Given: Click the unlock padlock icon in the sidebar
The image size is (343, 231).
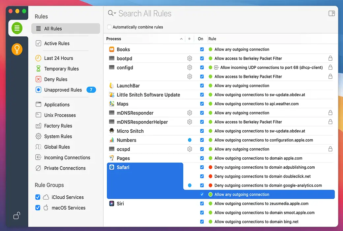Looking at the screenshot, I should coord(17,215).
